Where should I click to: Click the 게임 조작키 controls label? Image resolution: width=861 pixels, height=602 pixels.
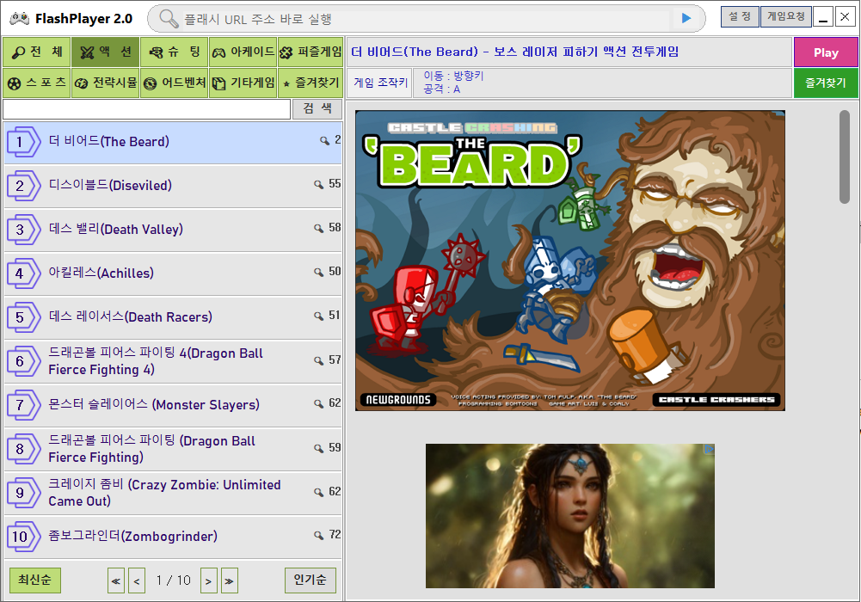(380, 83)
